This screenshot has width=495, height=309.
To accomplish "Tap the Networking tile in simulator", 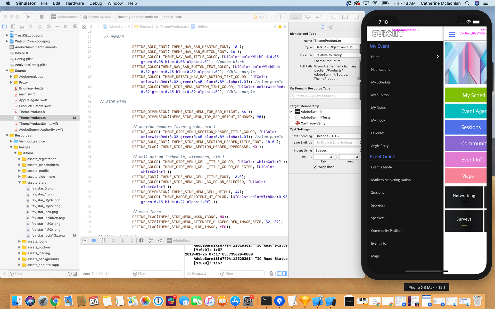I will [x=464, y=198].
